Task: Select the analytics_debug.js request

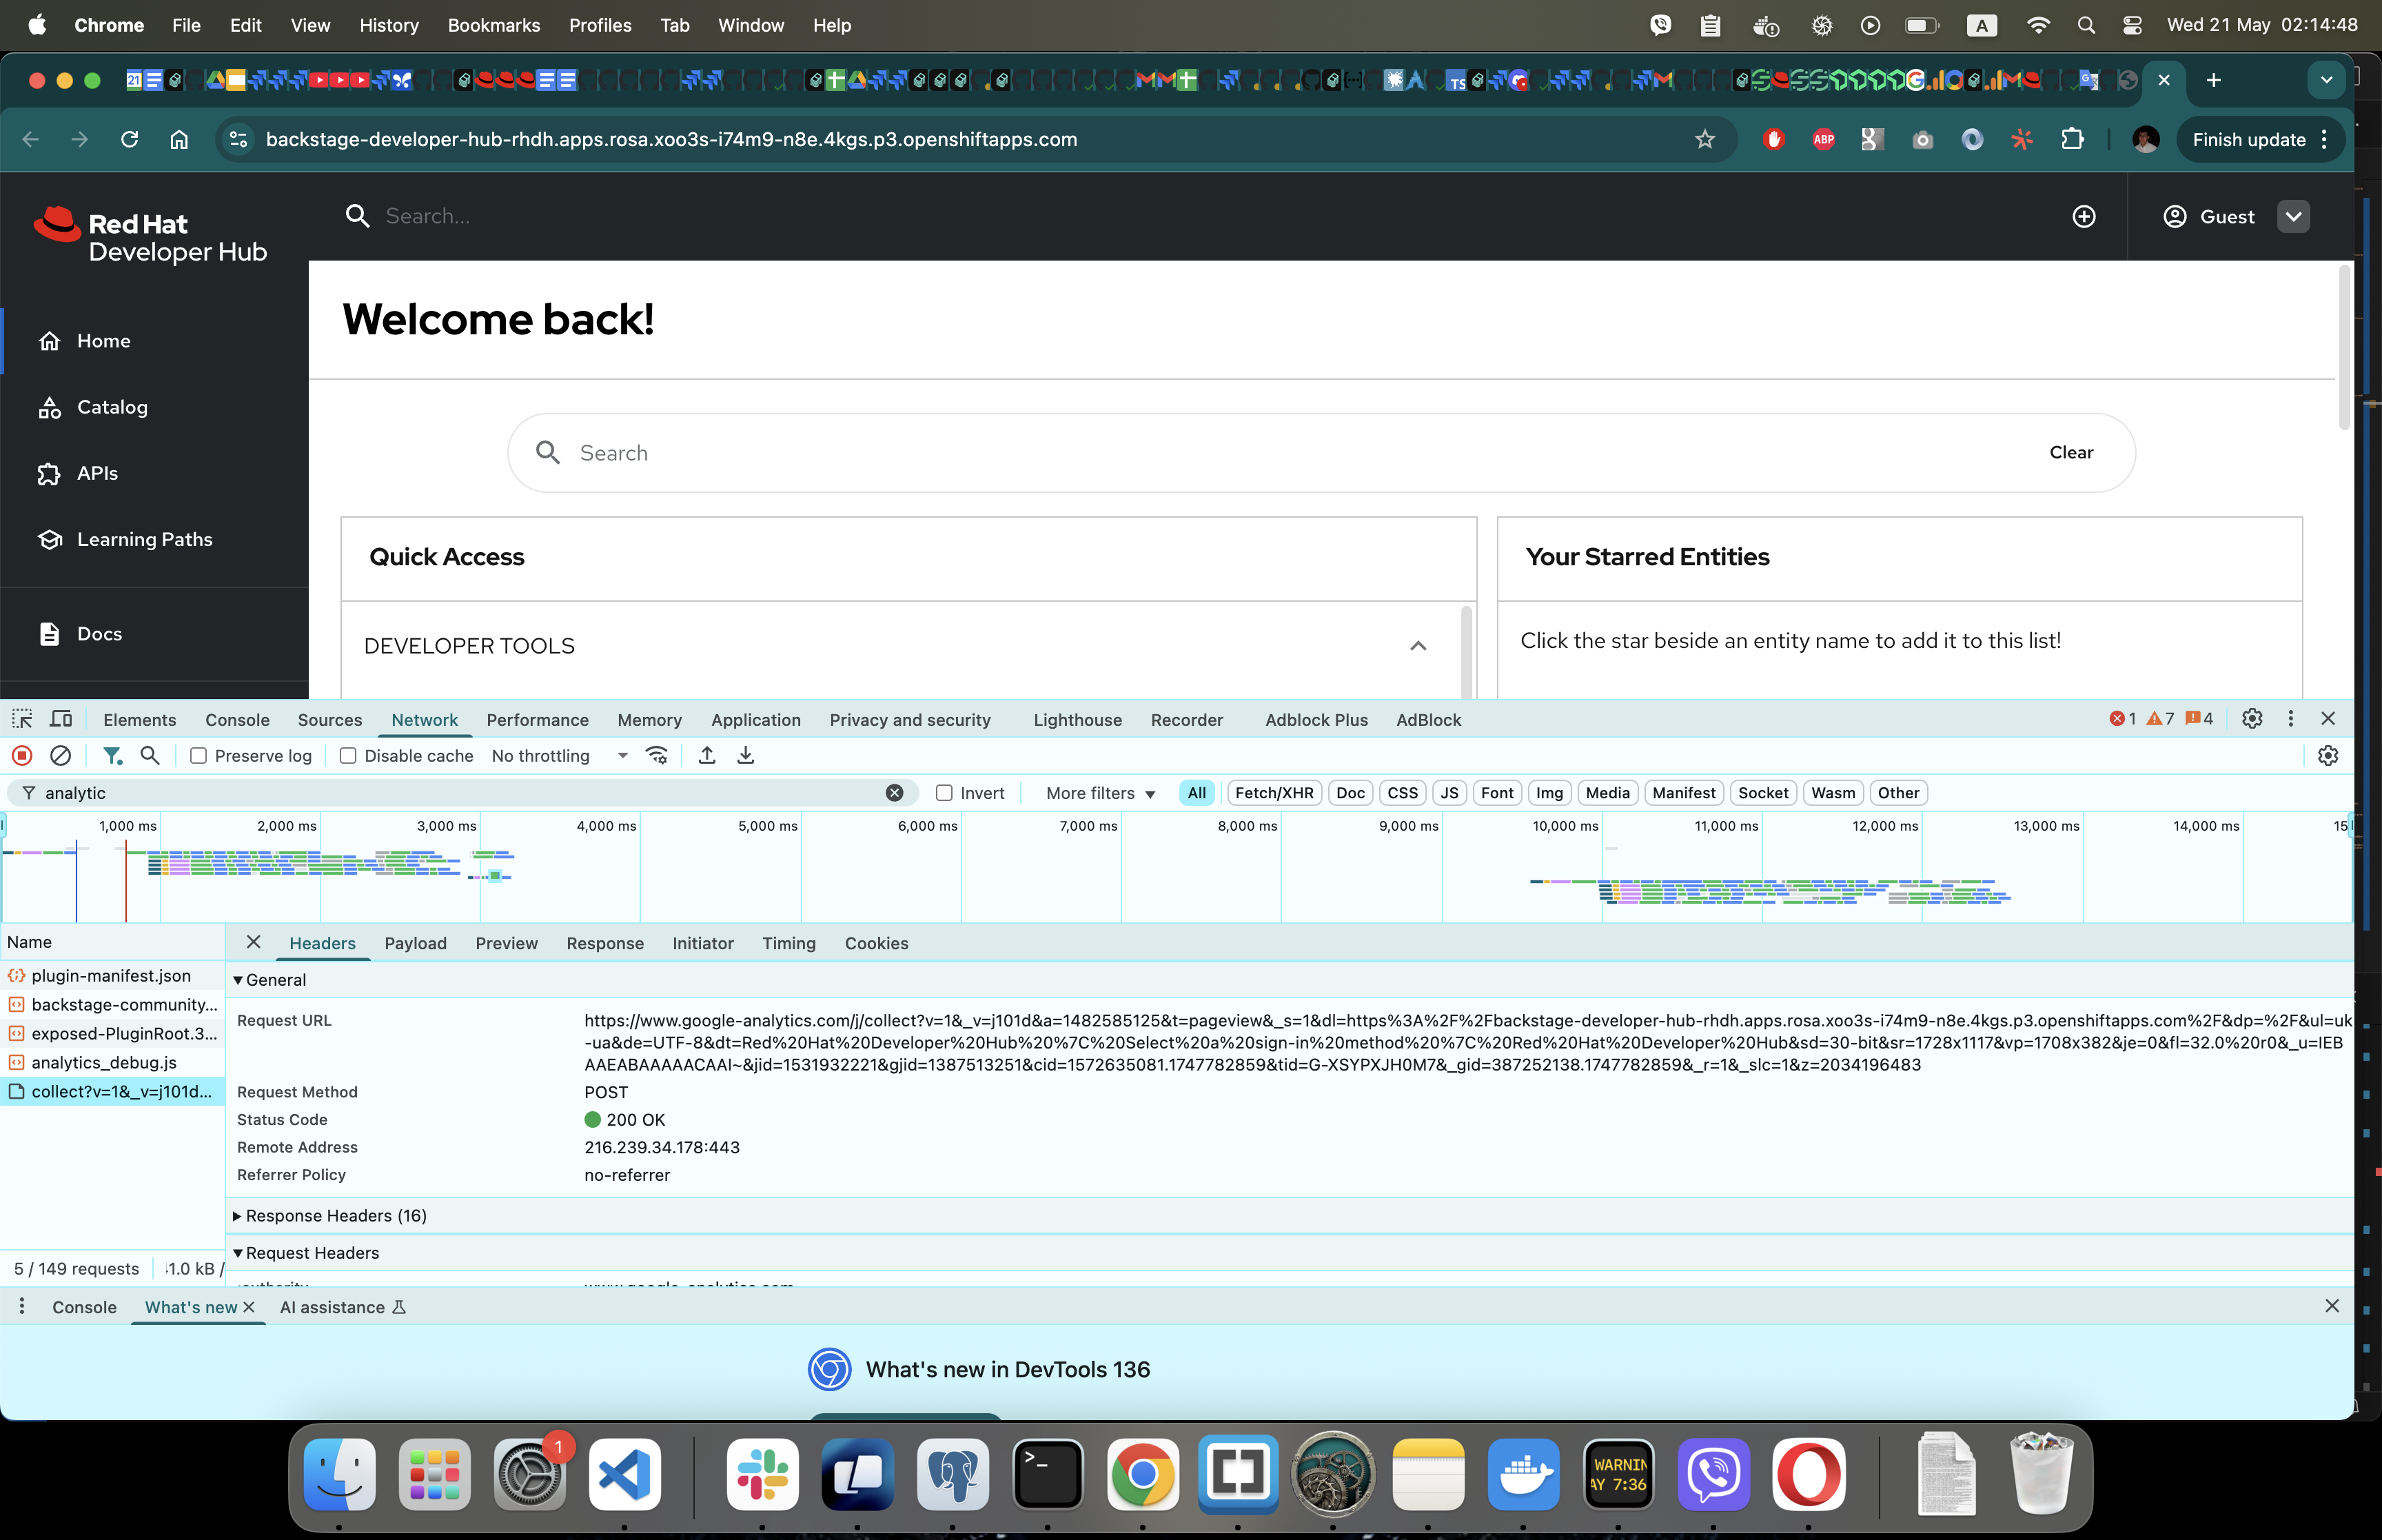Action: coord(104,1063)
